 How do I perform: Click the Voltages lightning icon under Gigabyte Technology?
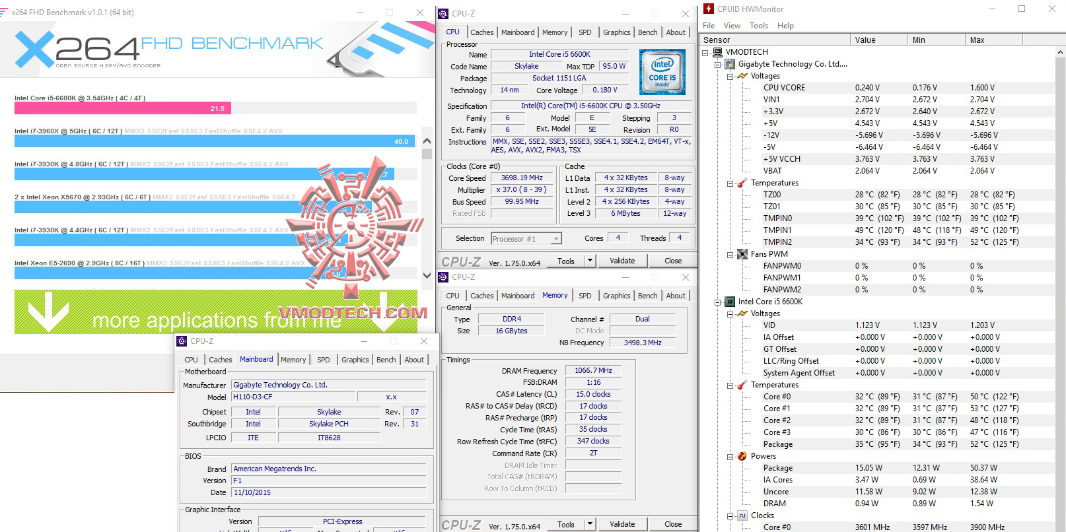click(x=742, y=76)
